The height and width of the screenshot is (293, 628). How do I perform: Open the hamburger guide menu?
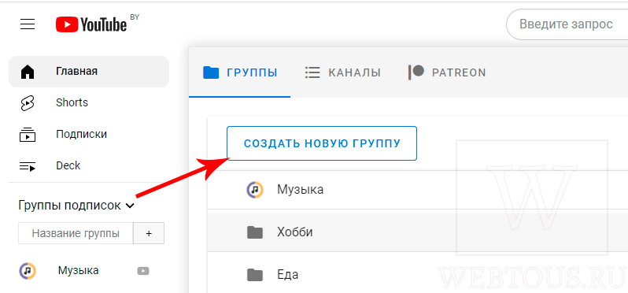click(x=28, y=24)
